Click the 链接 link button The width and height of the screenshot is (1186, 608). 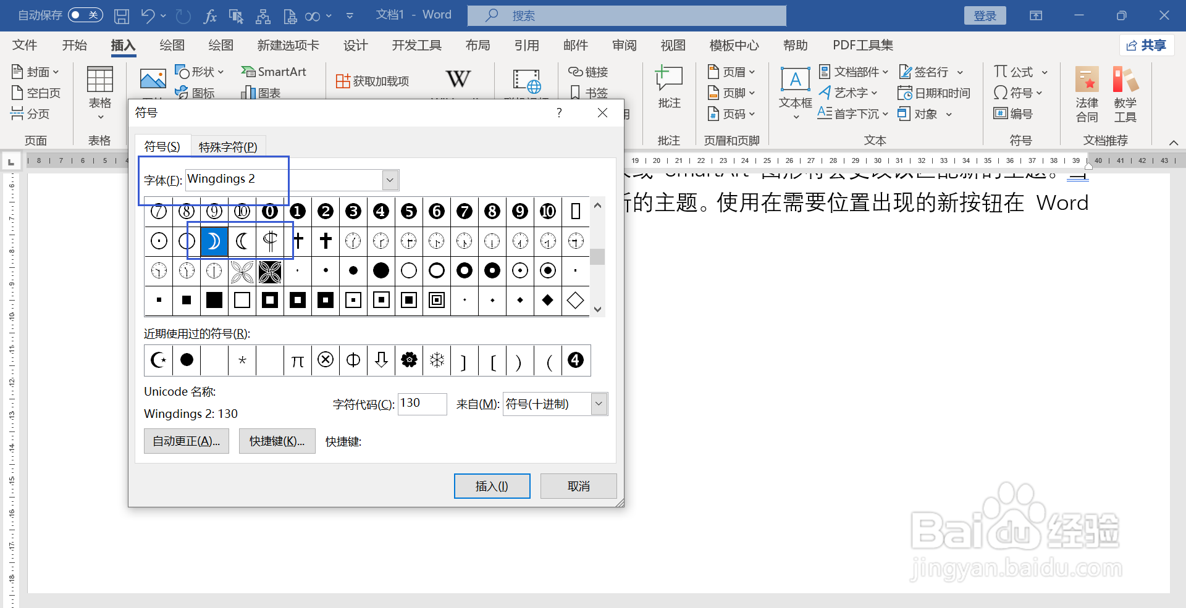coord(588,72)
